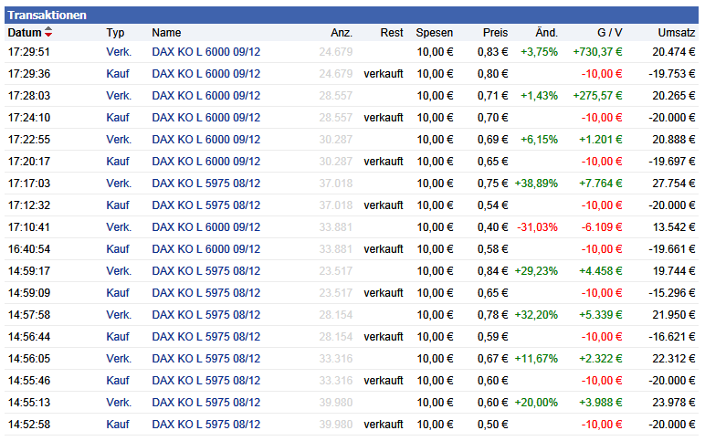Open the instrument name in the 14:52:58 row
The width and height of the screenshot is (705, 441).
point(205,425)
